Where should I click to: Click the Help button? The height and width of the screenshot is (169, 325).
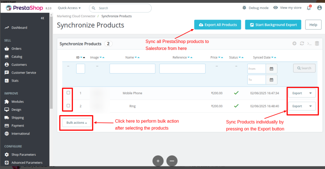click(x=313, y=25)
